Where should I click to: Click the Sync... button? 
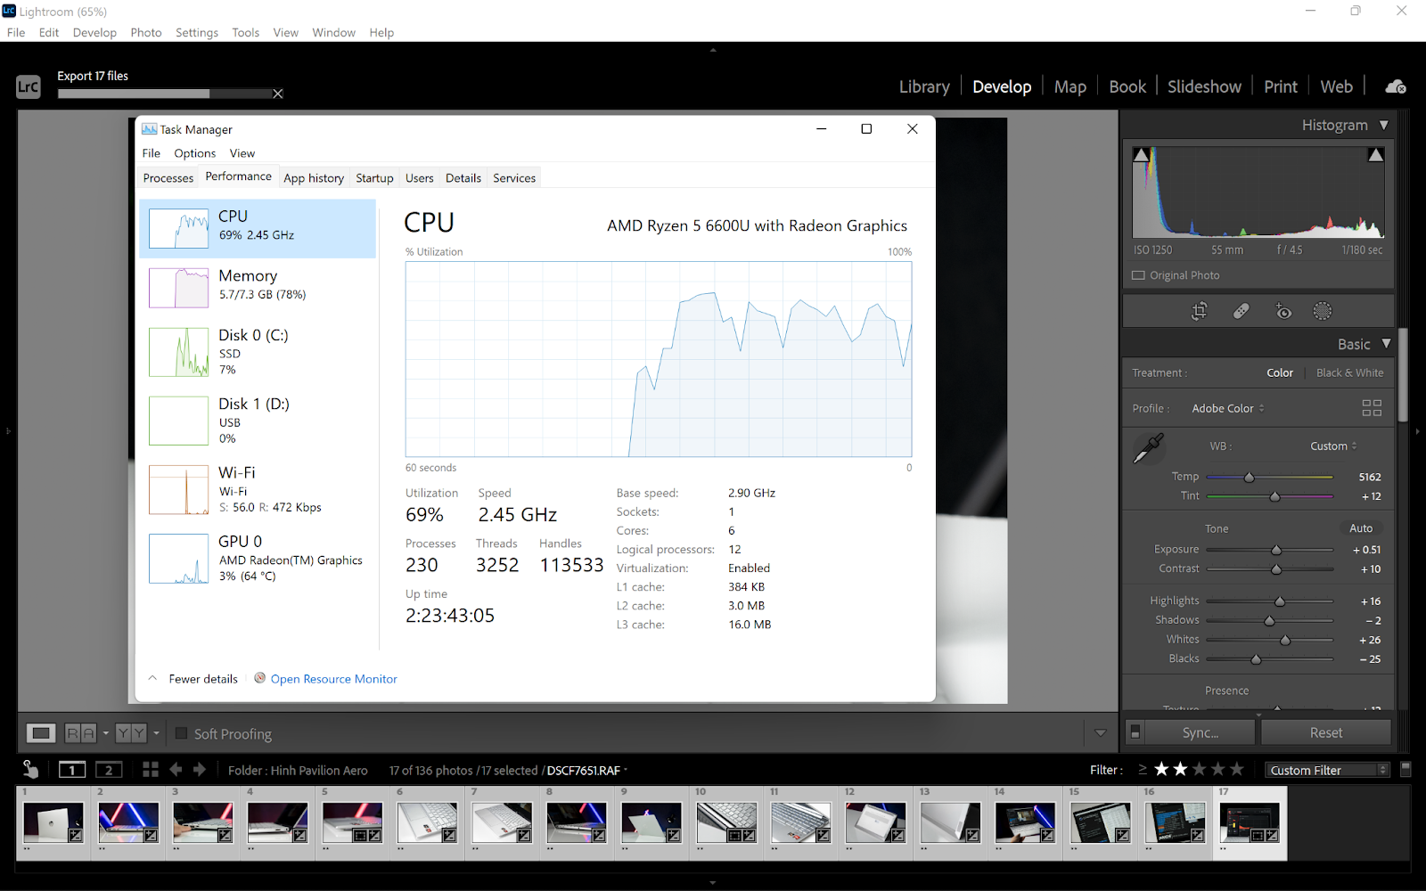[x=1201, y=732]
